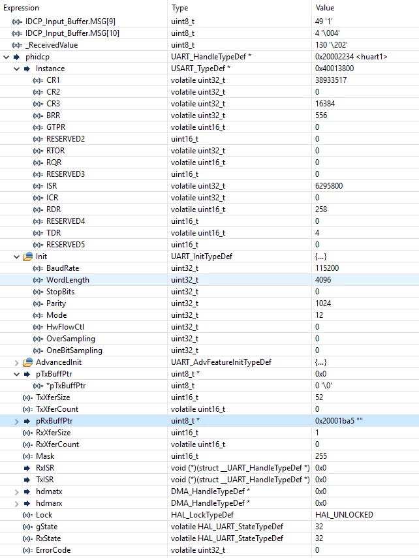Image resolution: width=419 pixels, height=558 pixels.
Task: Click the ISR value 6295800
Action: coord(329,186)
